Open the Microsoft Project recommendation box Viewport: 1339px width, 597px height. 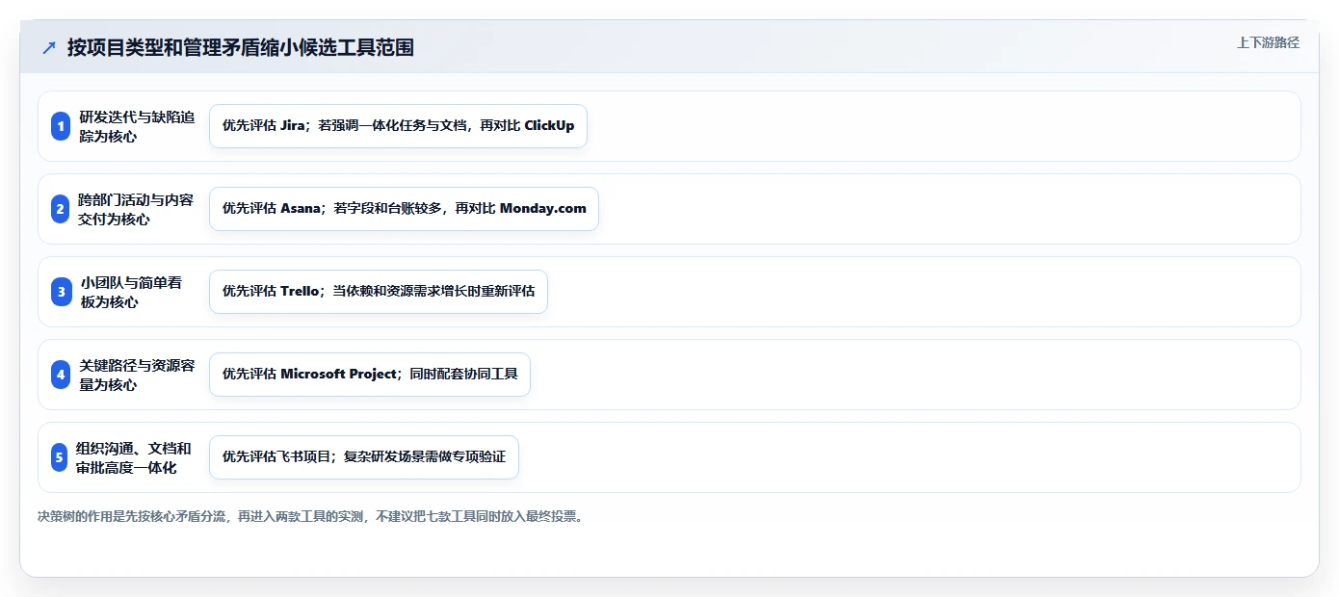370,375
